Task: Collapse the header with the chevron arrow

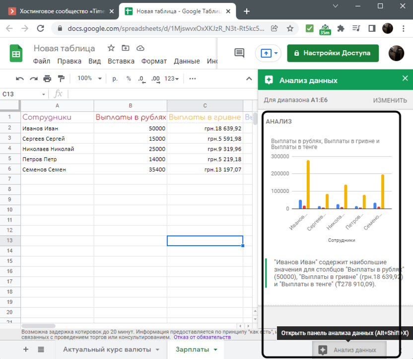Action: pos(249,79)
